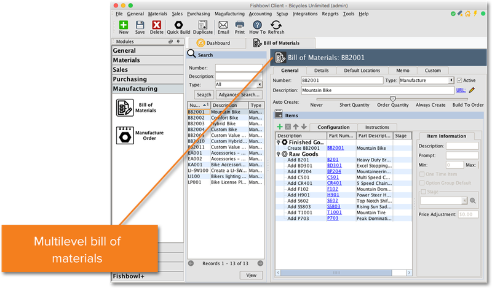Click the lightning bolt icon top right

pos(475,14)
